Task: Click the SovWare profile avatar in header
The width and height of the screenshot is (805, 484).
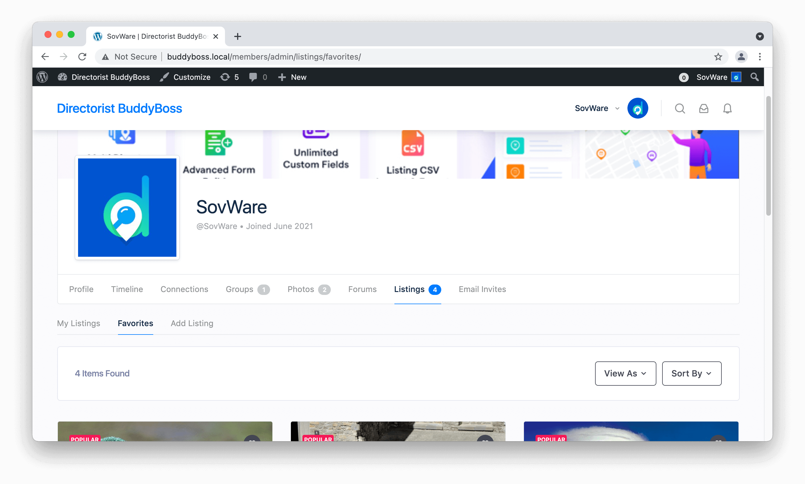Action: pyautogui.click(x=637, y=108)
